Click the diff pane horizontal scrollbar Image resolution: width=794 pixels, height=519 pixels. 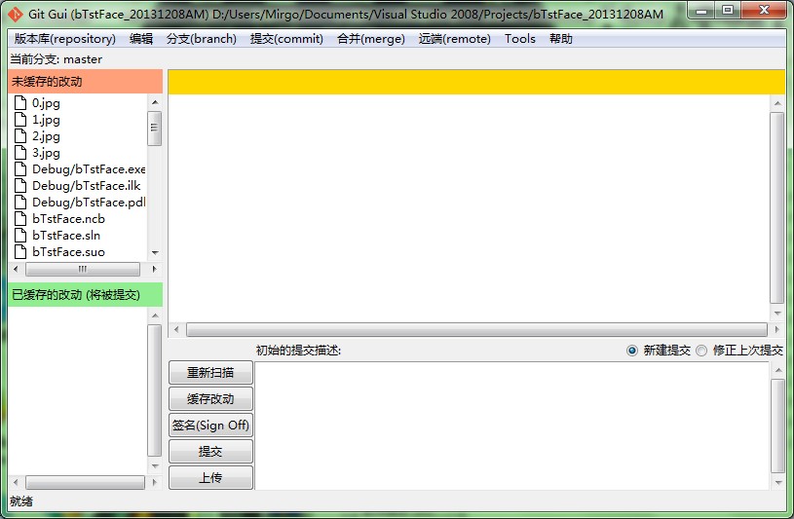pos(476,330)
